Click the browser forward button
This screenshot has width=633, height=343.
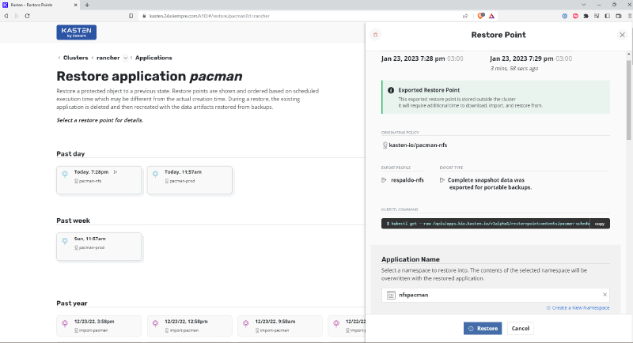tap(17, 16)
